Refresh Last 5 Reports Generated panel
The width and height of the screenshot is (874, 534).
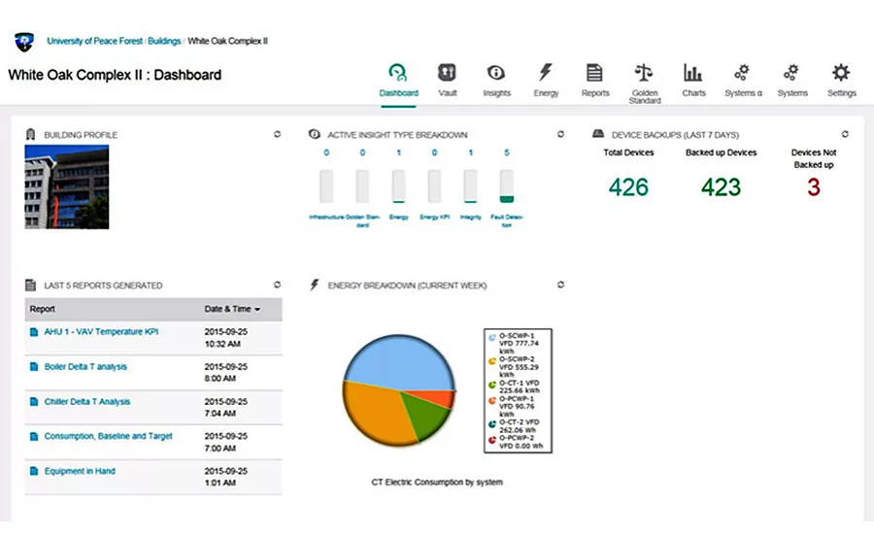tap(277, 284)
